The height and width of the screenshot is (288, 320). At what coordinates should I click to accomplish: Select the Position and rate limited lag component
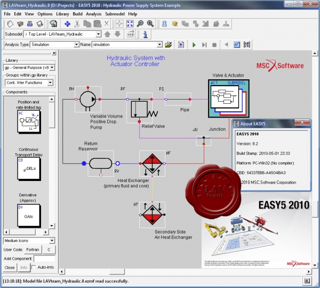[29, 122]
